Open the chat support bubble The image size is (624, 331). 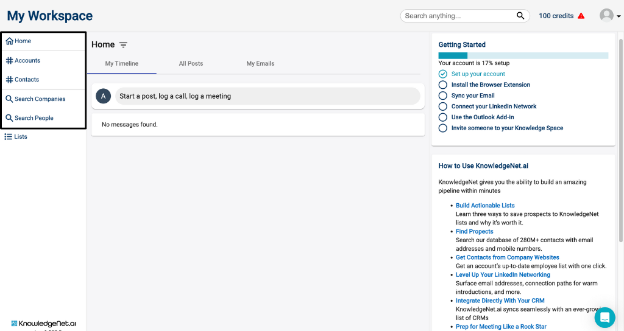605,318
